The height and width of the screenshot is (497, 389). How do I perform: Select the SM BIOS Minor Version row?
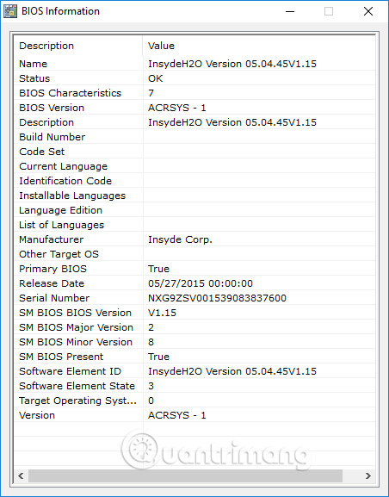coord(194,342)
